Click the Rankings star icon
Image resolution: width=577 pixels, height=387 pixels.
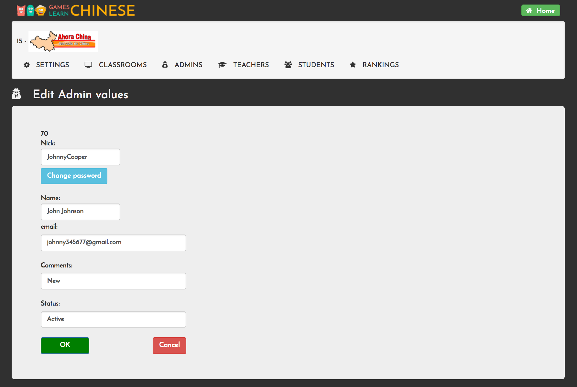click(x=353, y=65)
